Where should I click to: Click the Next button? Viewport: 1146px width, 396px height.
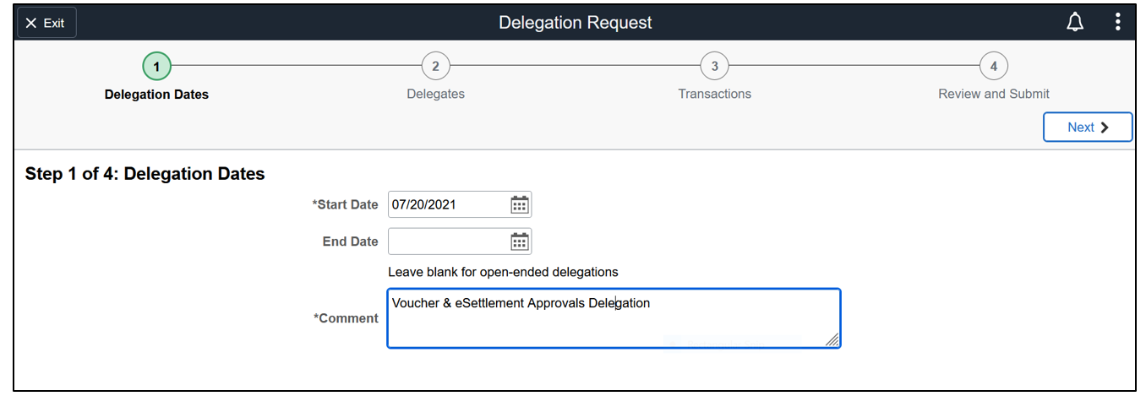pyautogui.click(x=1087, y=127)
